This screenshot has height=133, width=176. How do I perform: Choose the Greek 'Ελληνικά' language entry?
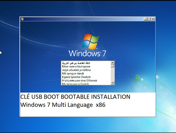coord(86,81)
